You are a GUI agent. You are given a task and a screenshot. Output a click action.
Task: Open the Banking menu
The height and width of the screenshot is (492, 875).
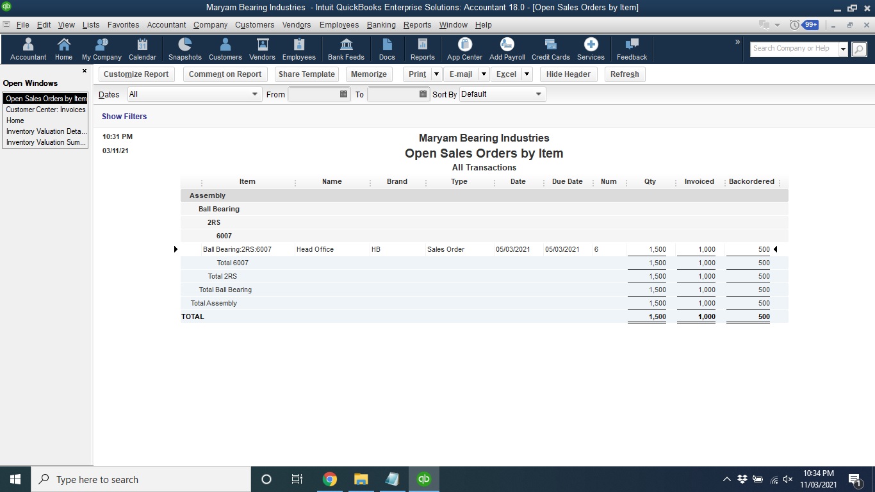pos(381,25)
